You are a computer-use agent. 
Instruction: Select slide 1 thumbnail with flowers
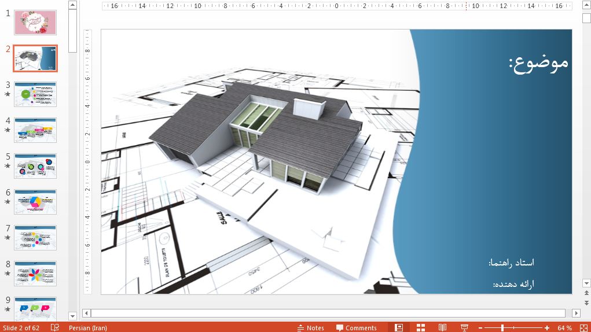coord(35,23)
